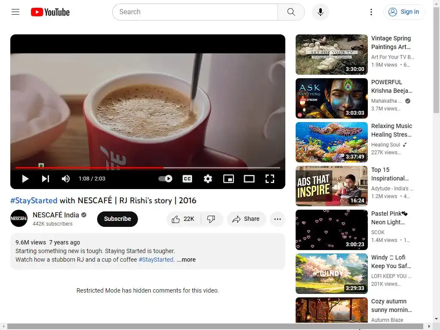Click Mahakatha channel name
440x330 pixels.
click(386, 101)
